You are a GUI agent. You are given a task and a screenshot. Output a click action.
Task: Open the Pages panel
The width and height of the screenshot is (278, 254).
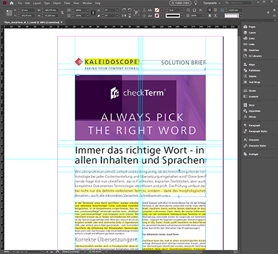pos(250,27)
